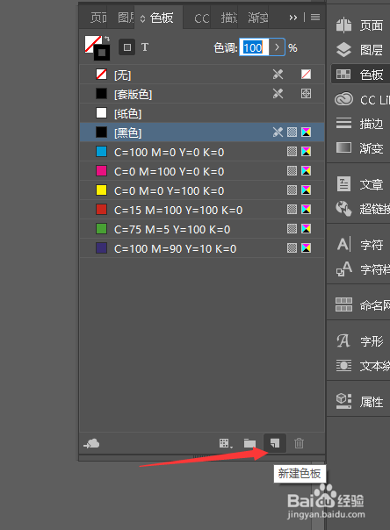390x530 pixels.
Task: Switch to the 描边 tab
Action: 228,18
